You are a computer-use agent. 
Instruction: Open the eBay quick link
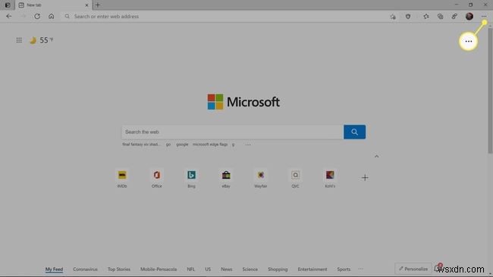(226, 179)
